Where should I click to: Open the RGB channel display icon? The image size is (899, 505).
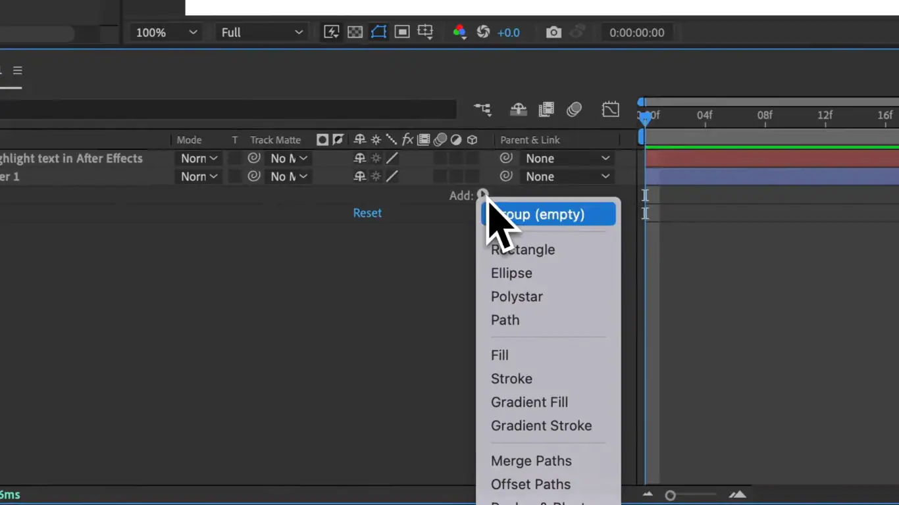click(x=459, y=32)
